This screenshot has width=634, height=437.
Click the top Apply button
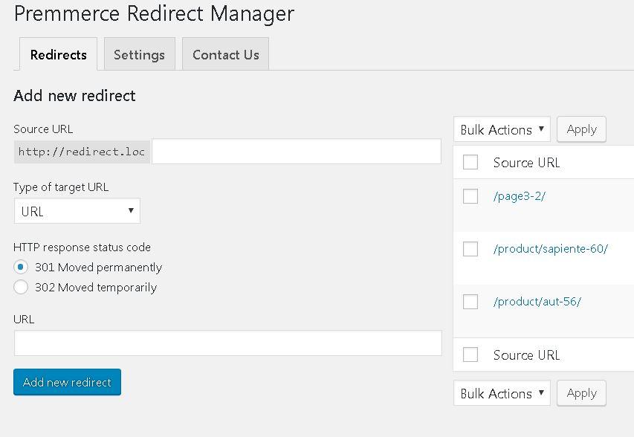[581, 129]
